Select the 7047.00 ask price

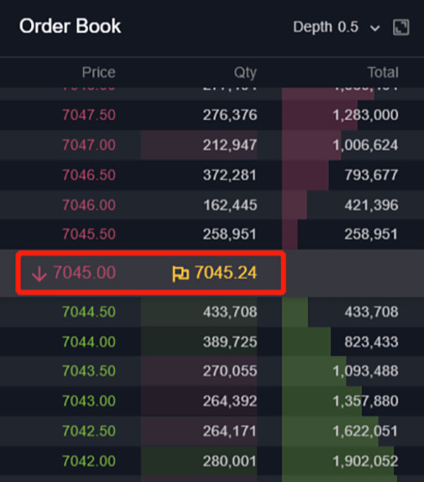(88, 145)
